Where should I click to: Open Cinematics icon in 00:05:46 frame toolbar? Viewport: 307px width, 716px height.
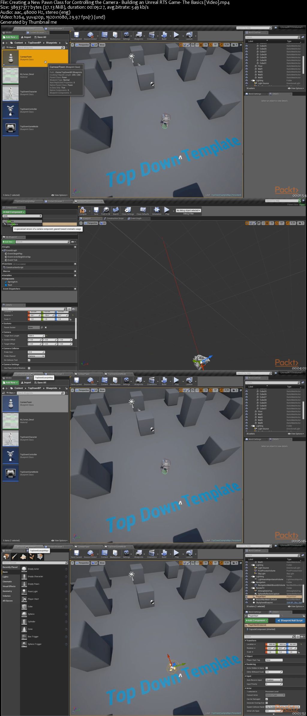152,381
